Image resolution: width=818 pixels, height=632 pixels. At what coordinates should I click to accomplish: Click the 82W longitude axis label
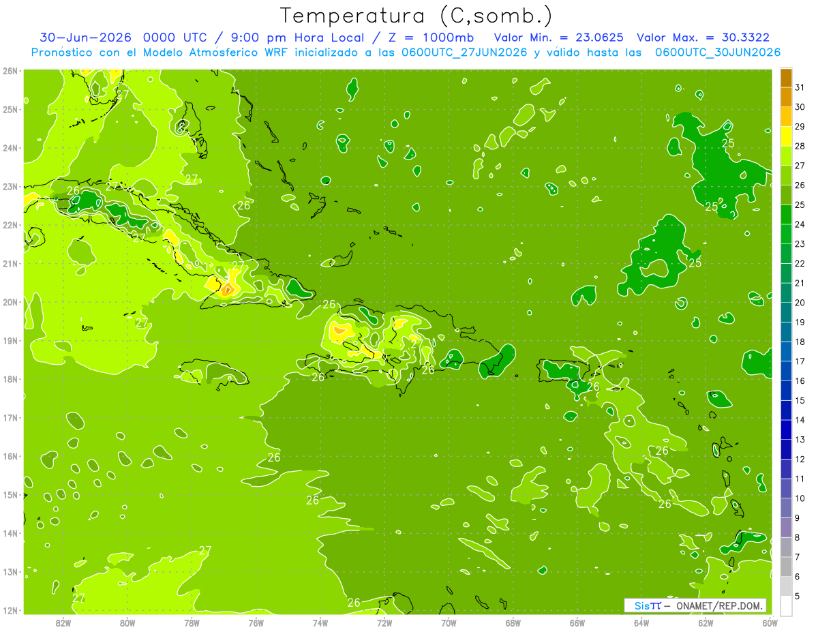pyautogui.click(x=63, y=622)
